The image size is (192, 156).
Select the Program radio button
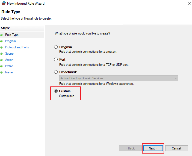coord(56,47)
